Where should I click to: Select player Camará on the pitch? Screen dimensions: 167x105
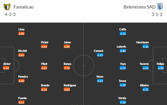98,51
